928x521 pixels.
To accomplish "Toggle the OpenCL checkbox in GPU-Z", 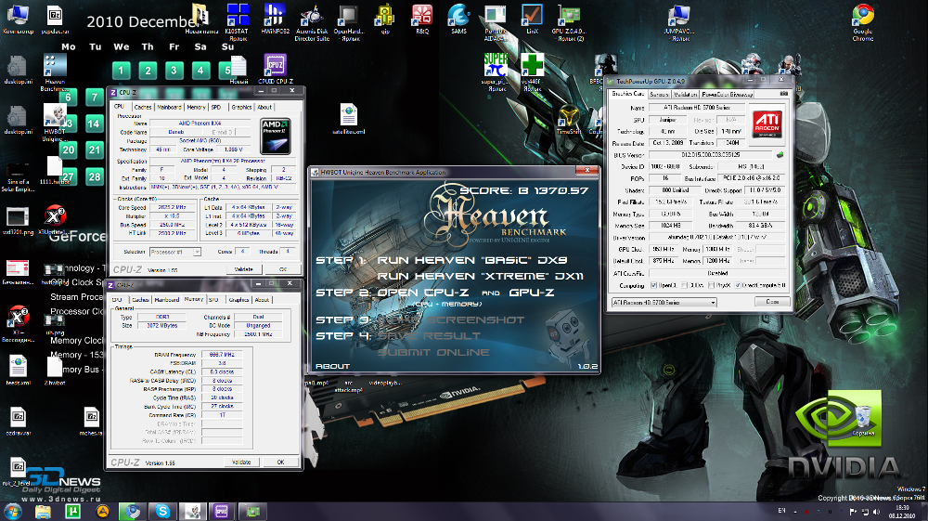I will click(654, 285).
